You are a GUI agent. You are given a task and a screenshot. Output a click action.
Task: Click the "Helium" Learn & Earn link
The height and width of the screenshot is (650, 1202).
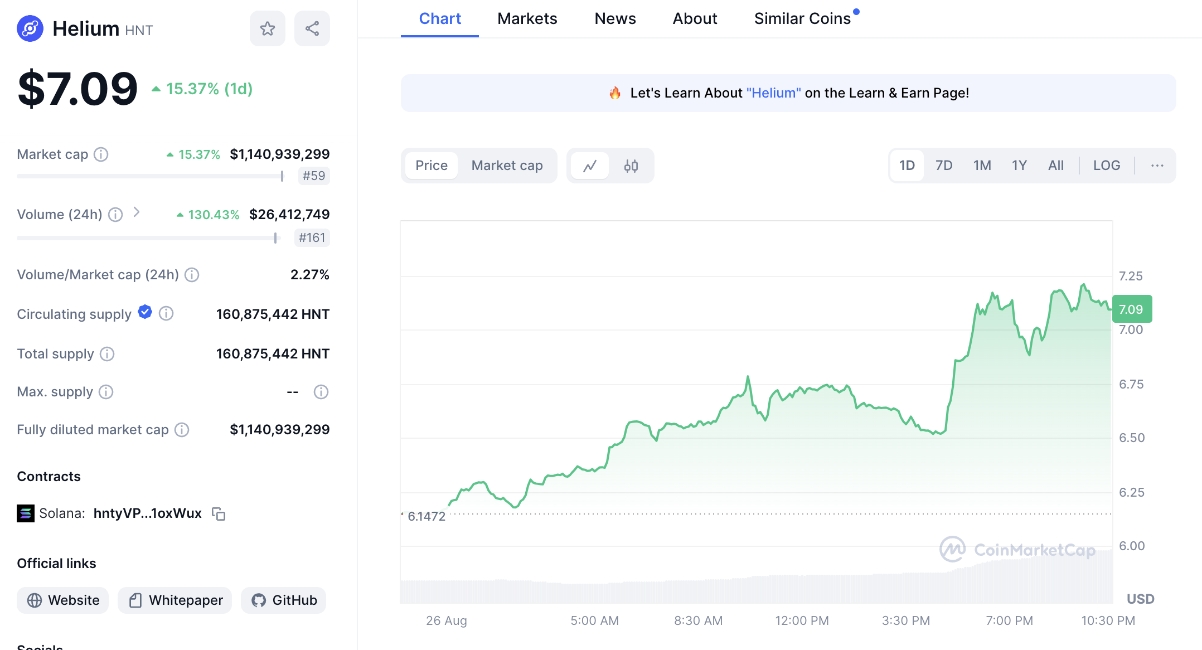pyautogui.click(x=774, y=93)
